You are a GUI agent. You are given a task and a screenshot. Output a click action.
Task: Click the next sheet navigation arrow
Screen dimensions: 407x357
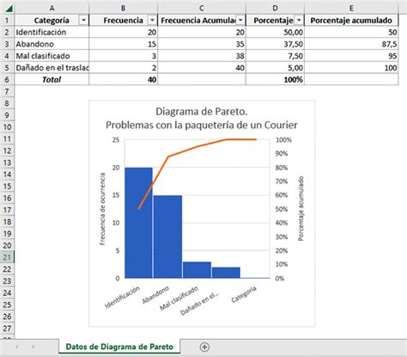pos(33,347)
